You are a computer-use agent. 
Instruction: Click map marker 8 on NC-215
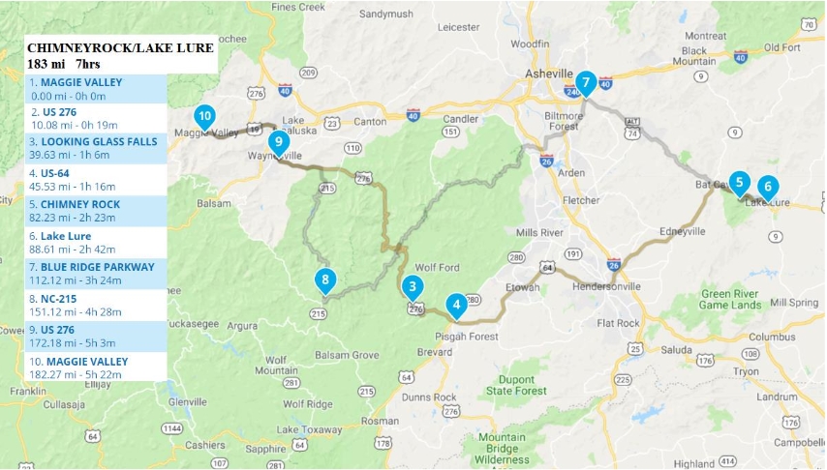pyautogui.click(x=325, y=281)
